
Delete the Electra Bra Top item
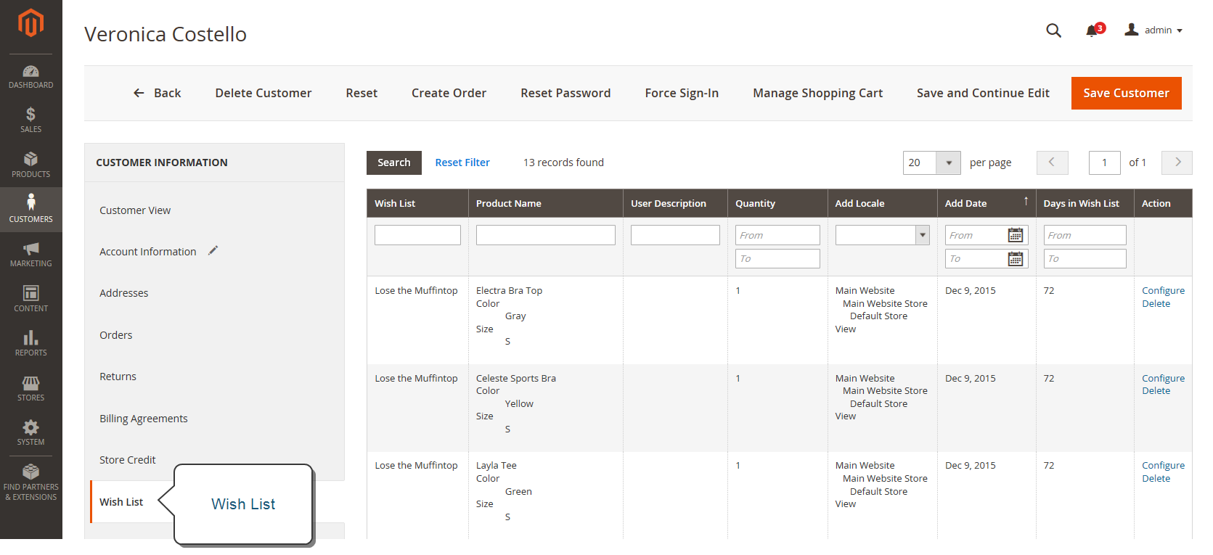1156,304
